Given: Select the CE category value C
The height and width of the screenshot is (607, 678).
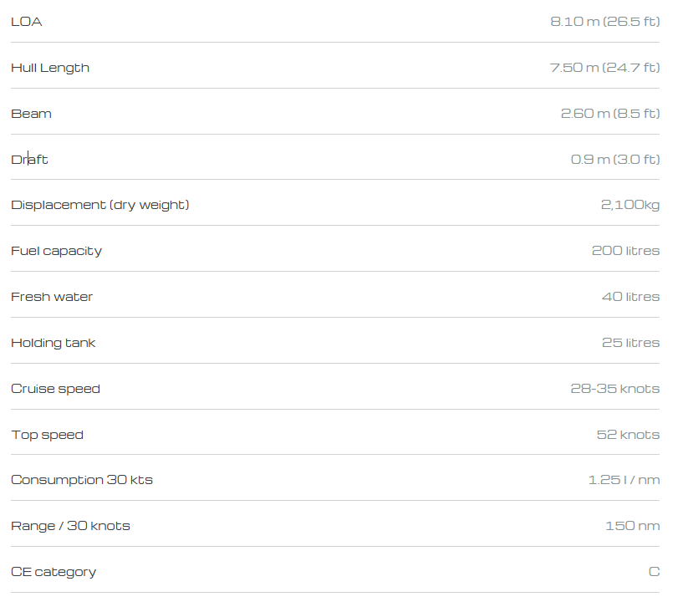Looking at the screenshot, I should [655, 572].
